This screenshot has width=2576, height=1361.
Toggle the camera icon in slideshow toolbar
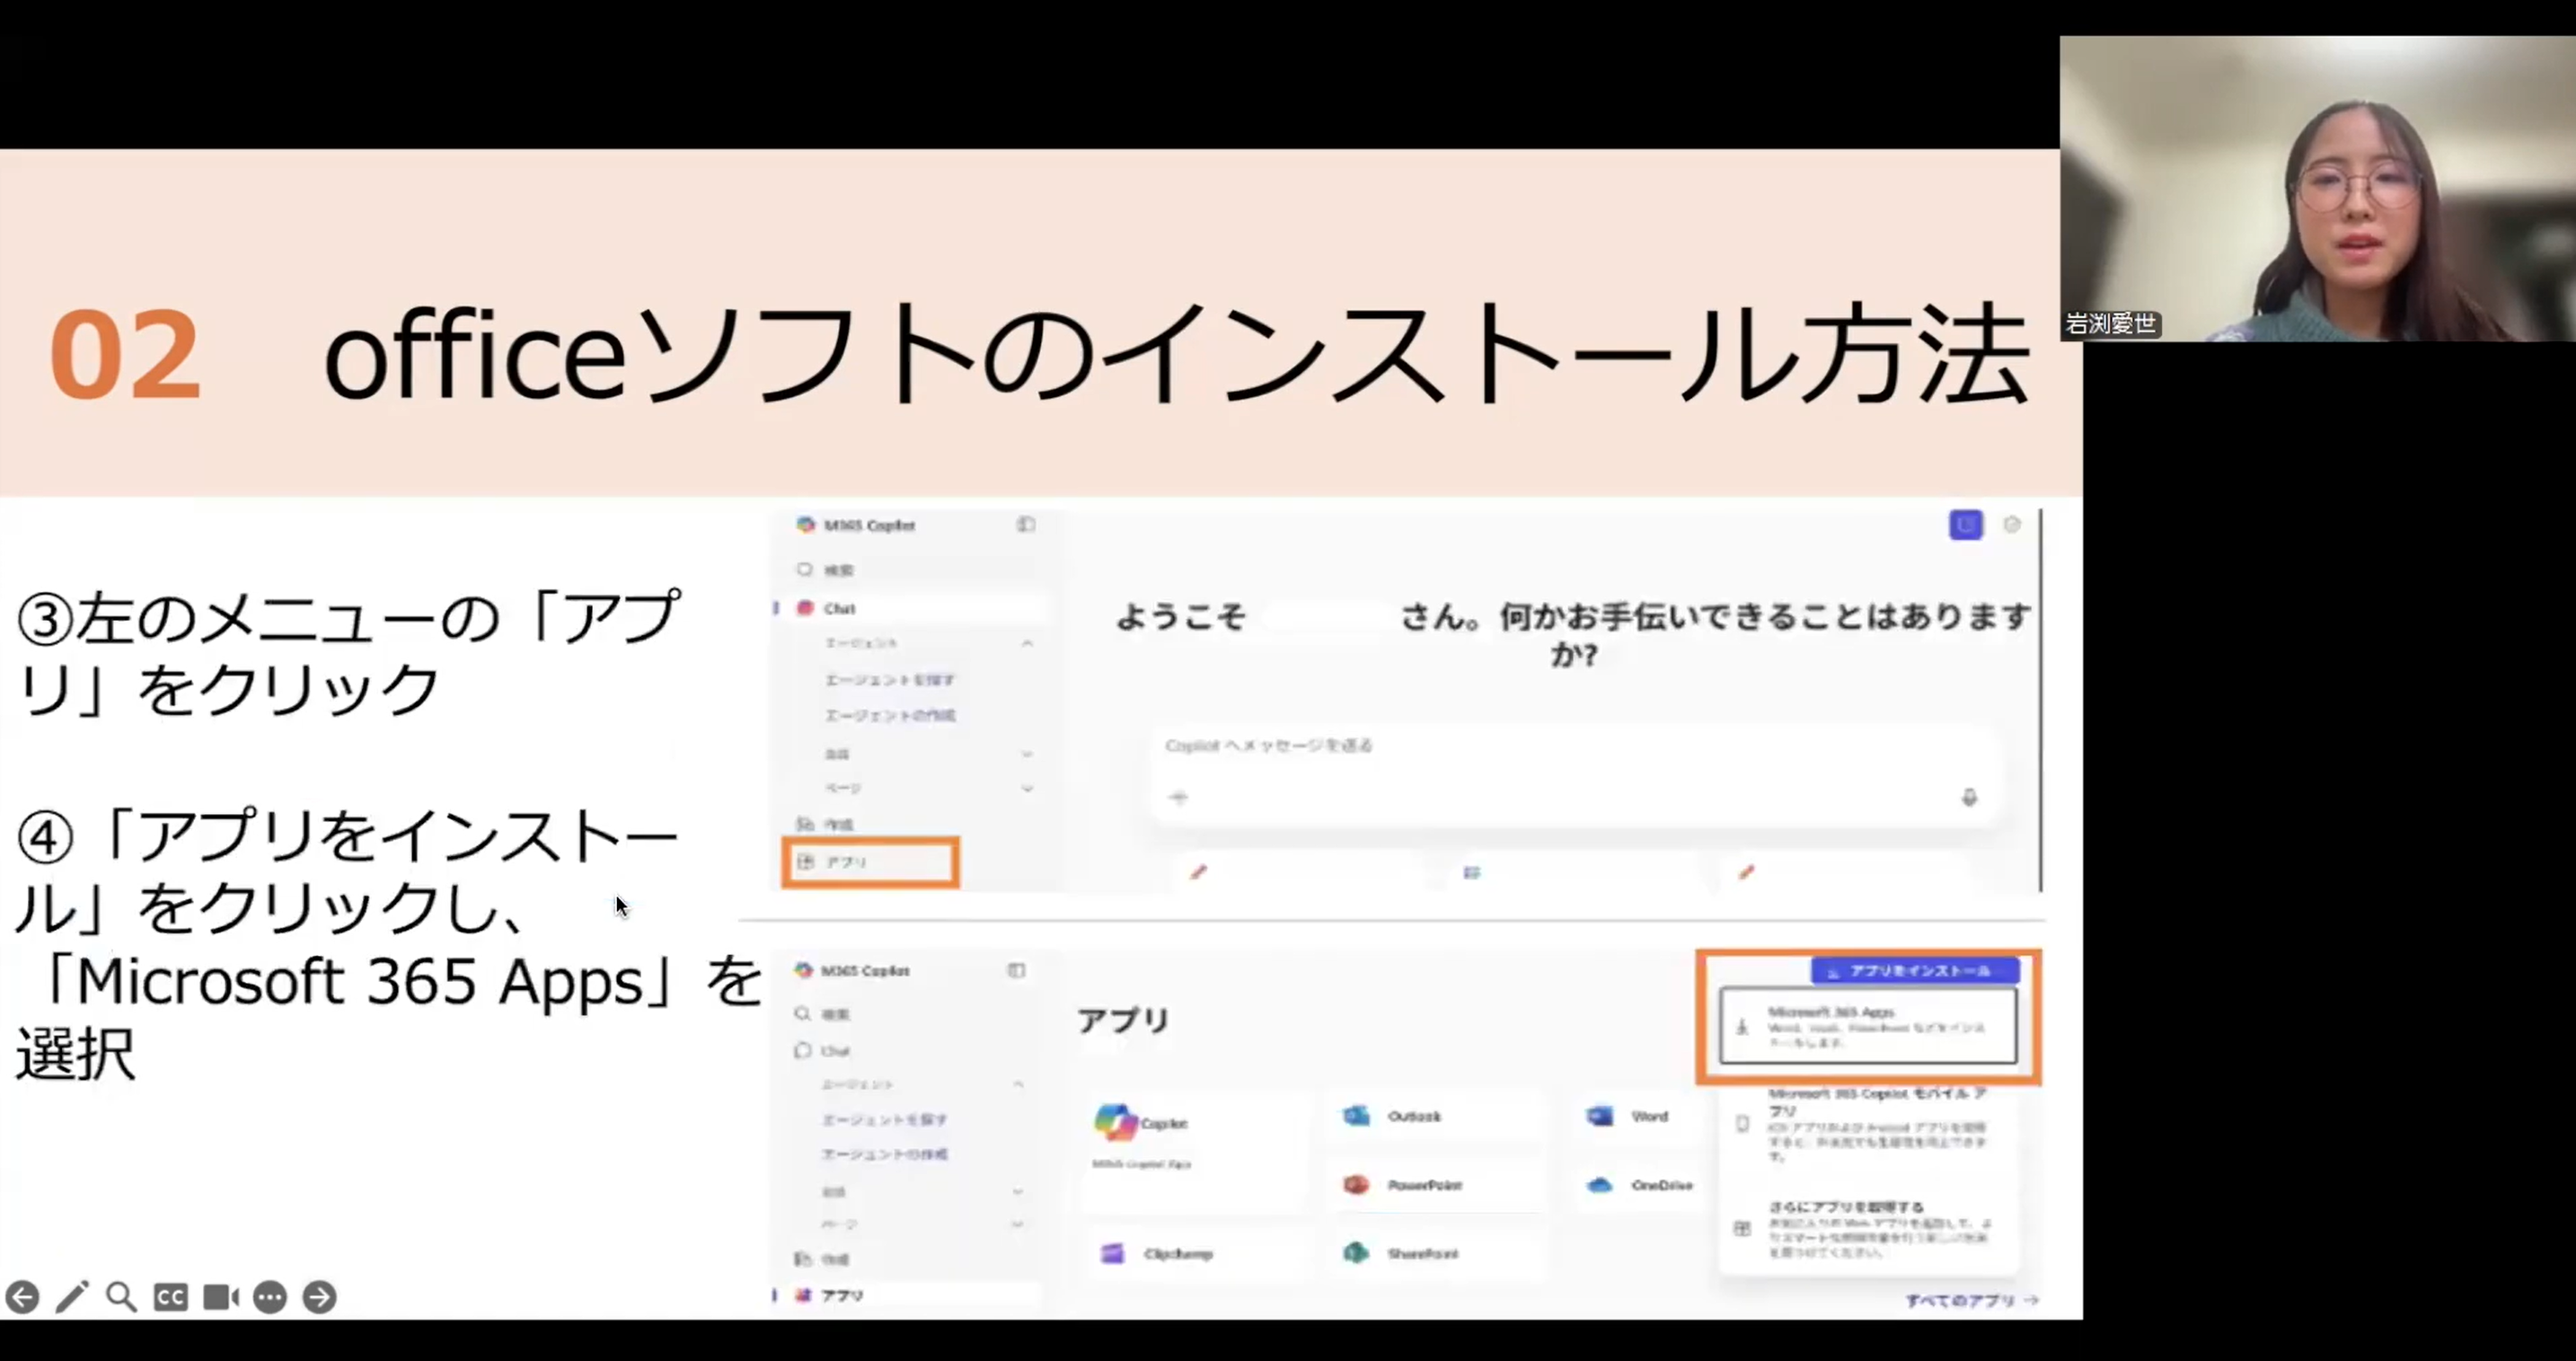220,1297
